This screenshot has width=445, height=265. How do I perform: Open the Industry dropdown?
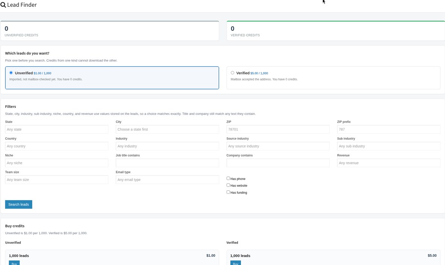point(167,146)
